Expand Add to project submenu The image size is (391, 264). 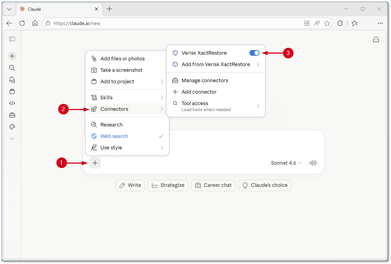coord(127,81)
